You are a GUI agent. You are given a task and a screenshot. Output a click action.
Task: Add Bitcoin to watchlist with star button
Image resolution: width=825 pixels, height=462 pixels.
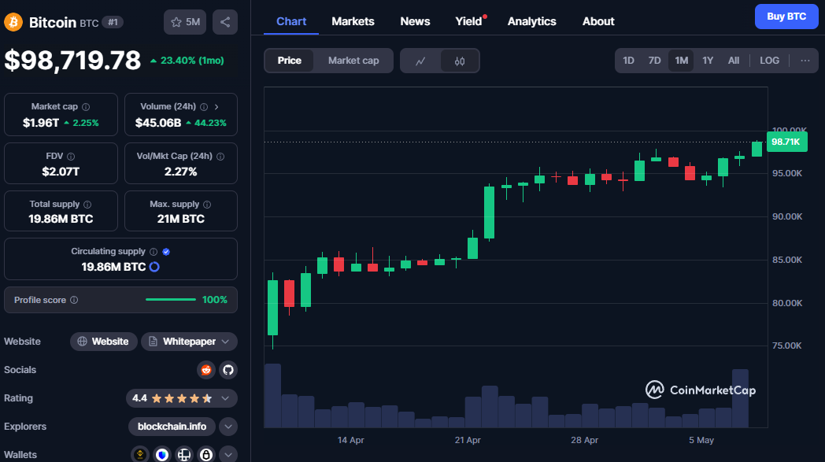(185, 22)
